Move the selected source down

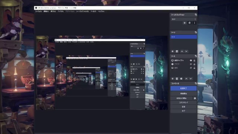pos(191,79)
